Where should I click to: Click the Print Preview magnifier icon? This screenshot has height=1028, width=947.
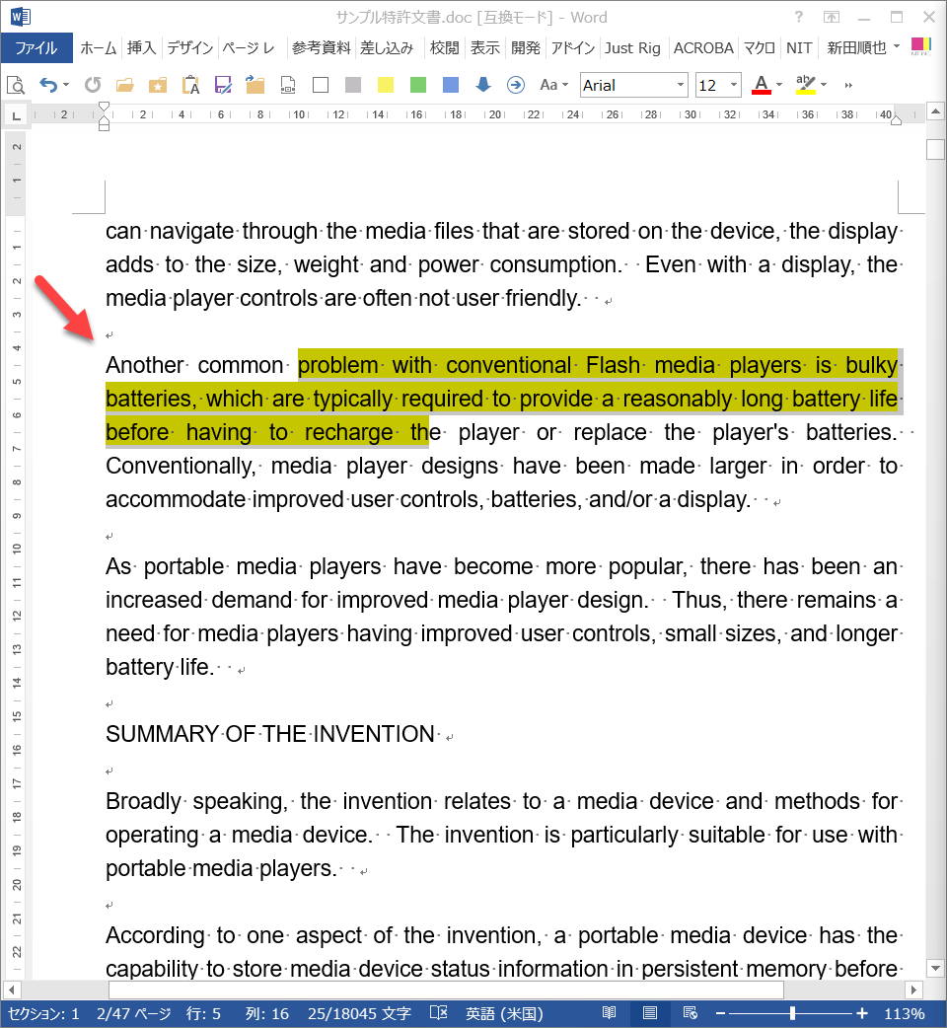coord(16,85)
